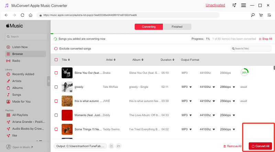Screen dimensions: 275x152
Task: Check the Slime You Out song checkbox
Action: pyautogui.click(x=56, y=73)
